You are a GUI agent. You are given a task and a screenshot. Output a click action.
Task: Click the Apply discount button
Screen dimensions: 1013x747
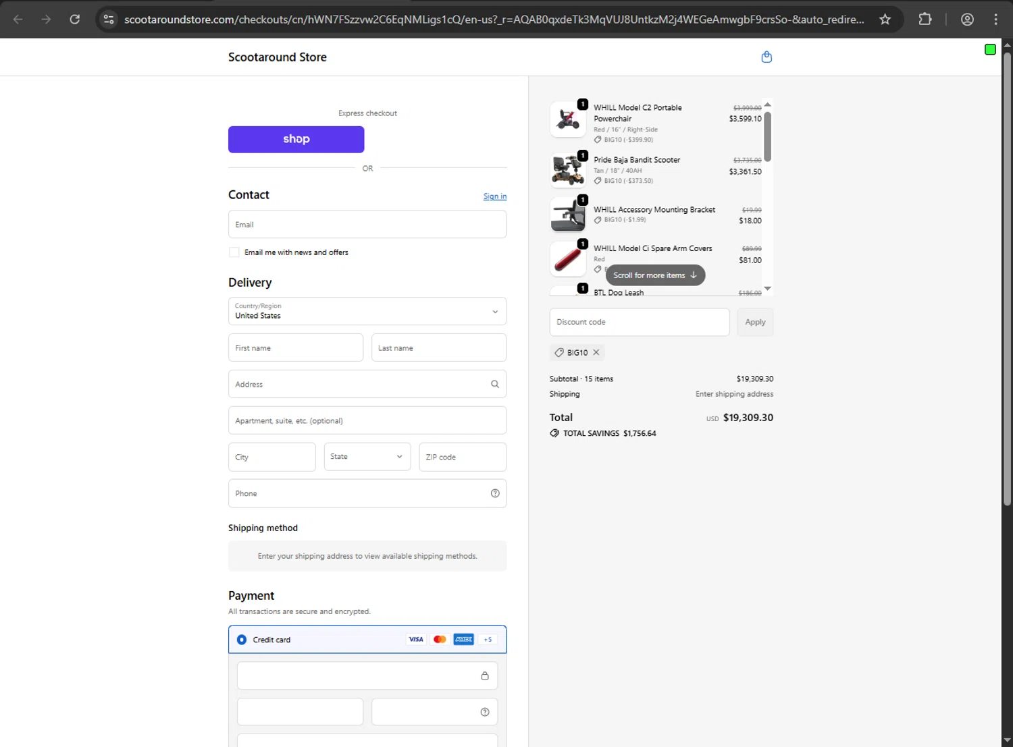pyautogui.click(x=755, y=322)
